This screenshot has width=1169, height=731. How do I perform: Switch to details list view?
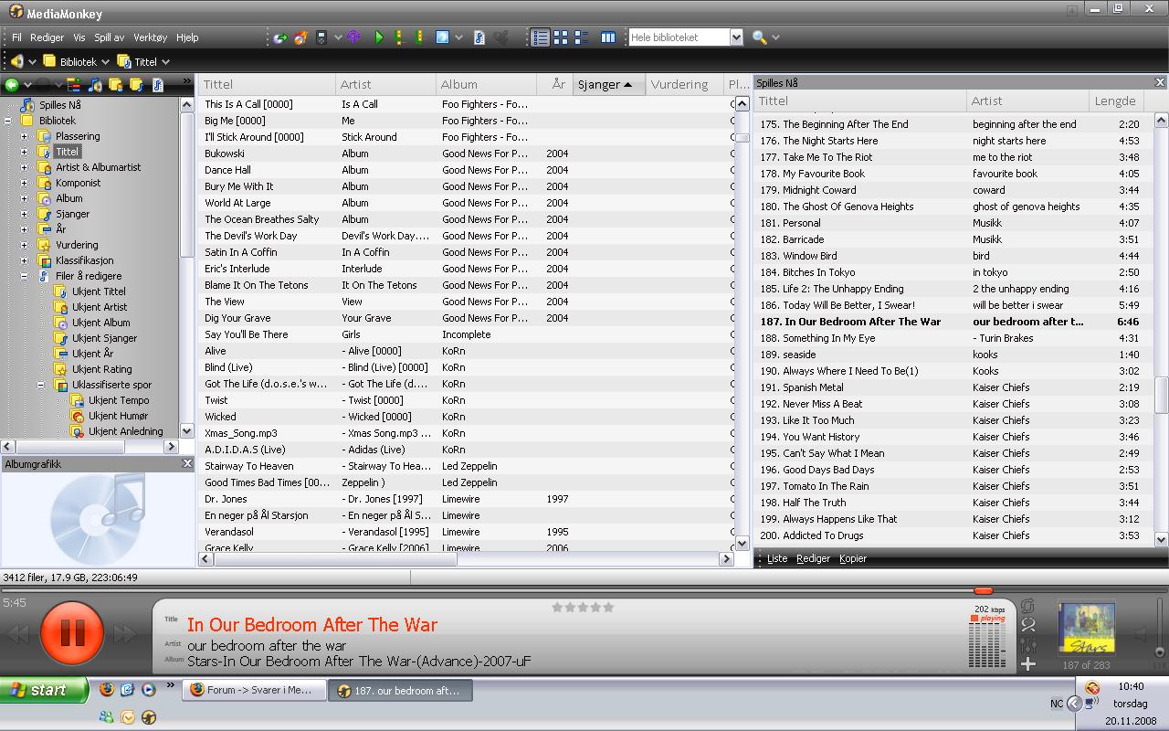pyautogui.click(x=541, y=37)
